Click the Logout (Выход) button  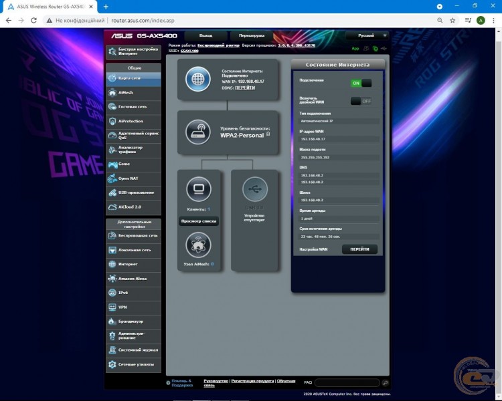pos(206,35)
